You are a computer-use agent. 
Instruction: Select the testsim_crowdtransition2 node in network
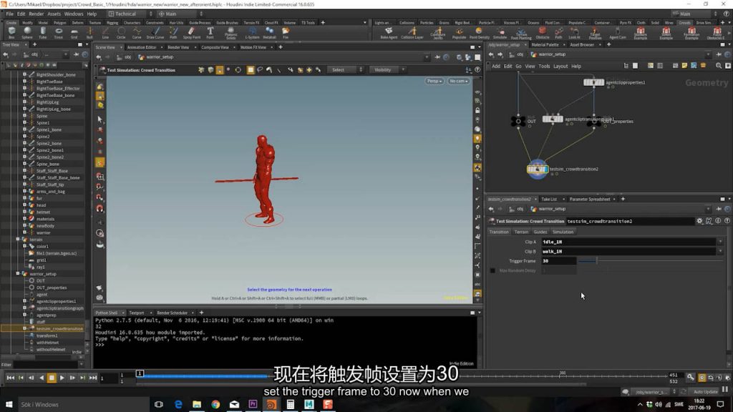[538, 169]
